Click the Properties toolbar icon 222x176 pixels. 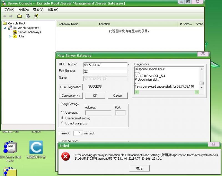pyautogui.click(x=28, y=16)
